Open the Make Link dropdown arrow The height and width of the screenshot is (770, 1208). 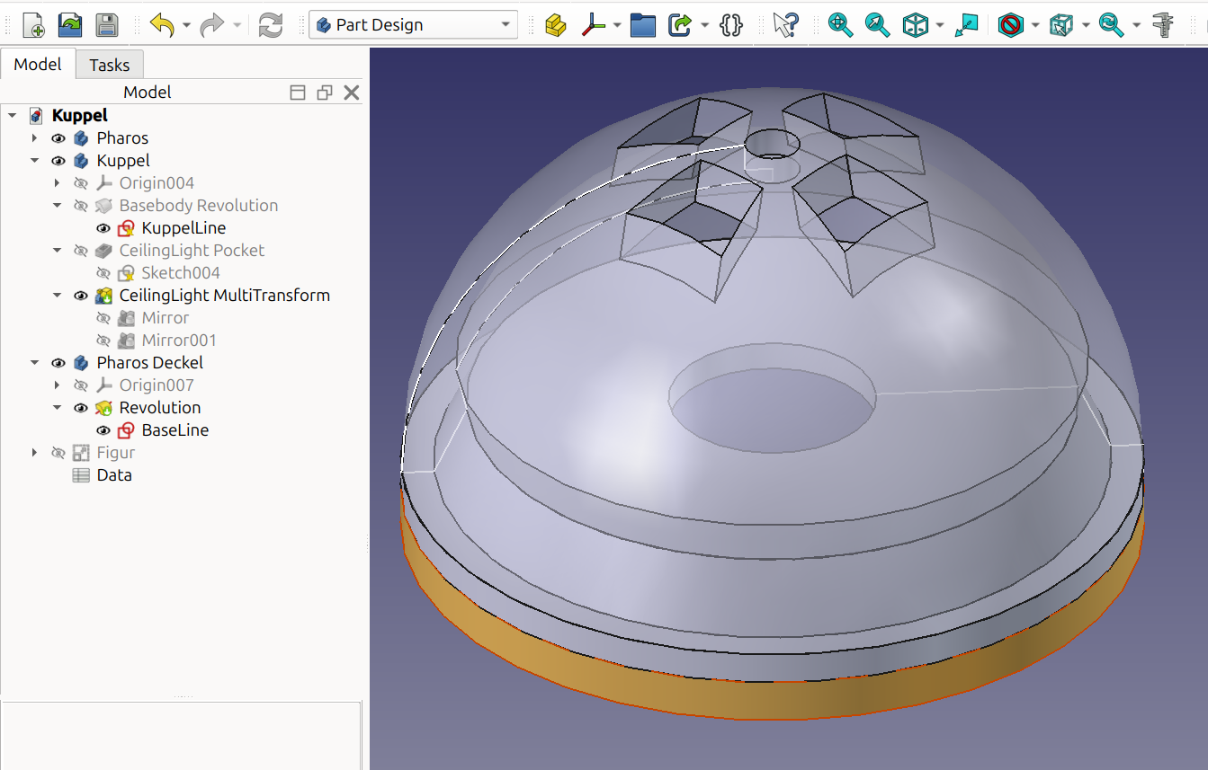click(x=704, y=25)
